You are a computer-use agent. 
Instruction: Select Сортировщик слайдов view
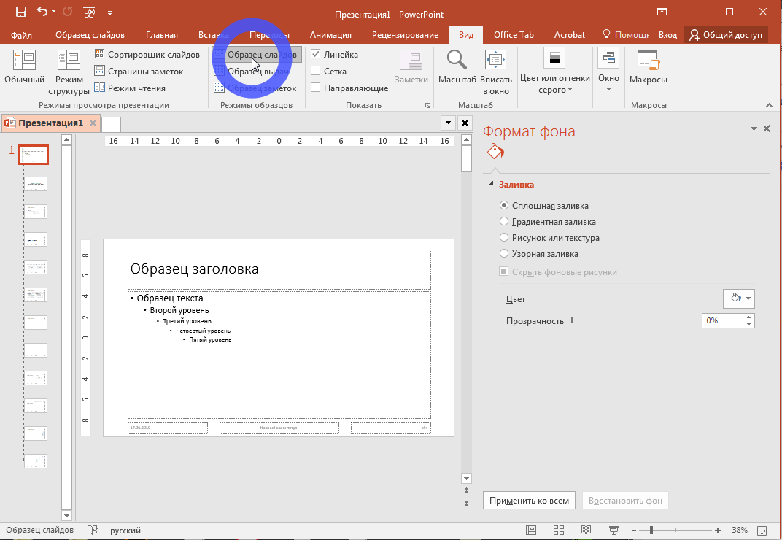(x=147, y=55)
